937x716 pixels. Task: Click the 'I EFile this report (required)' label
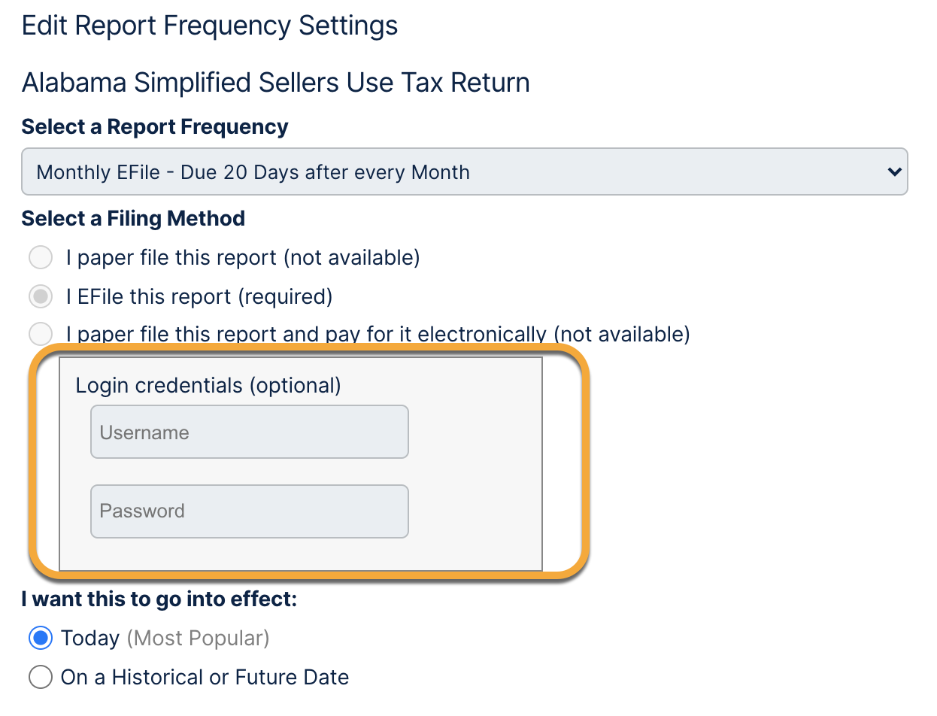click(x=199, y=297)
